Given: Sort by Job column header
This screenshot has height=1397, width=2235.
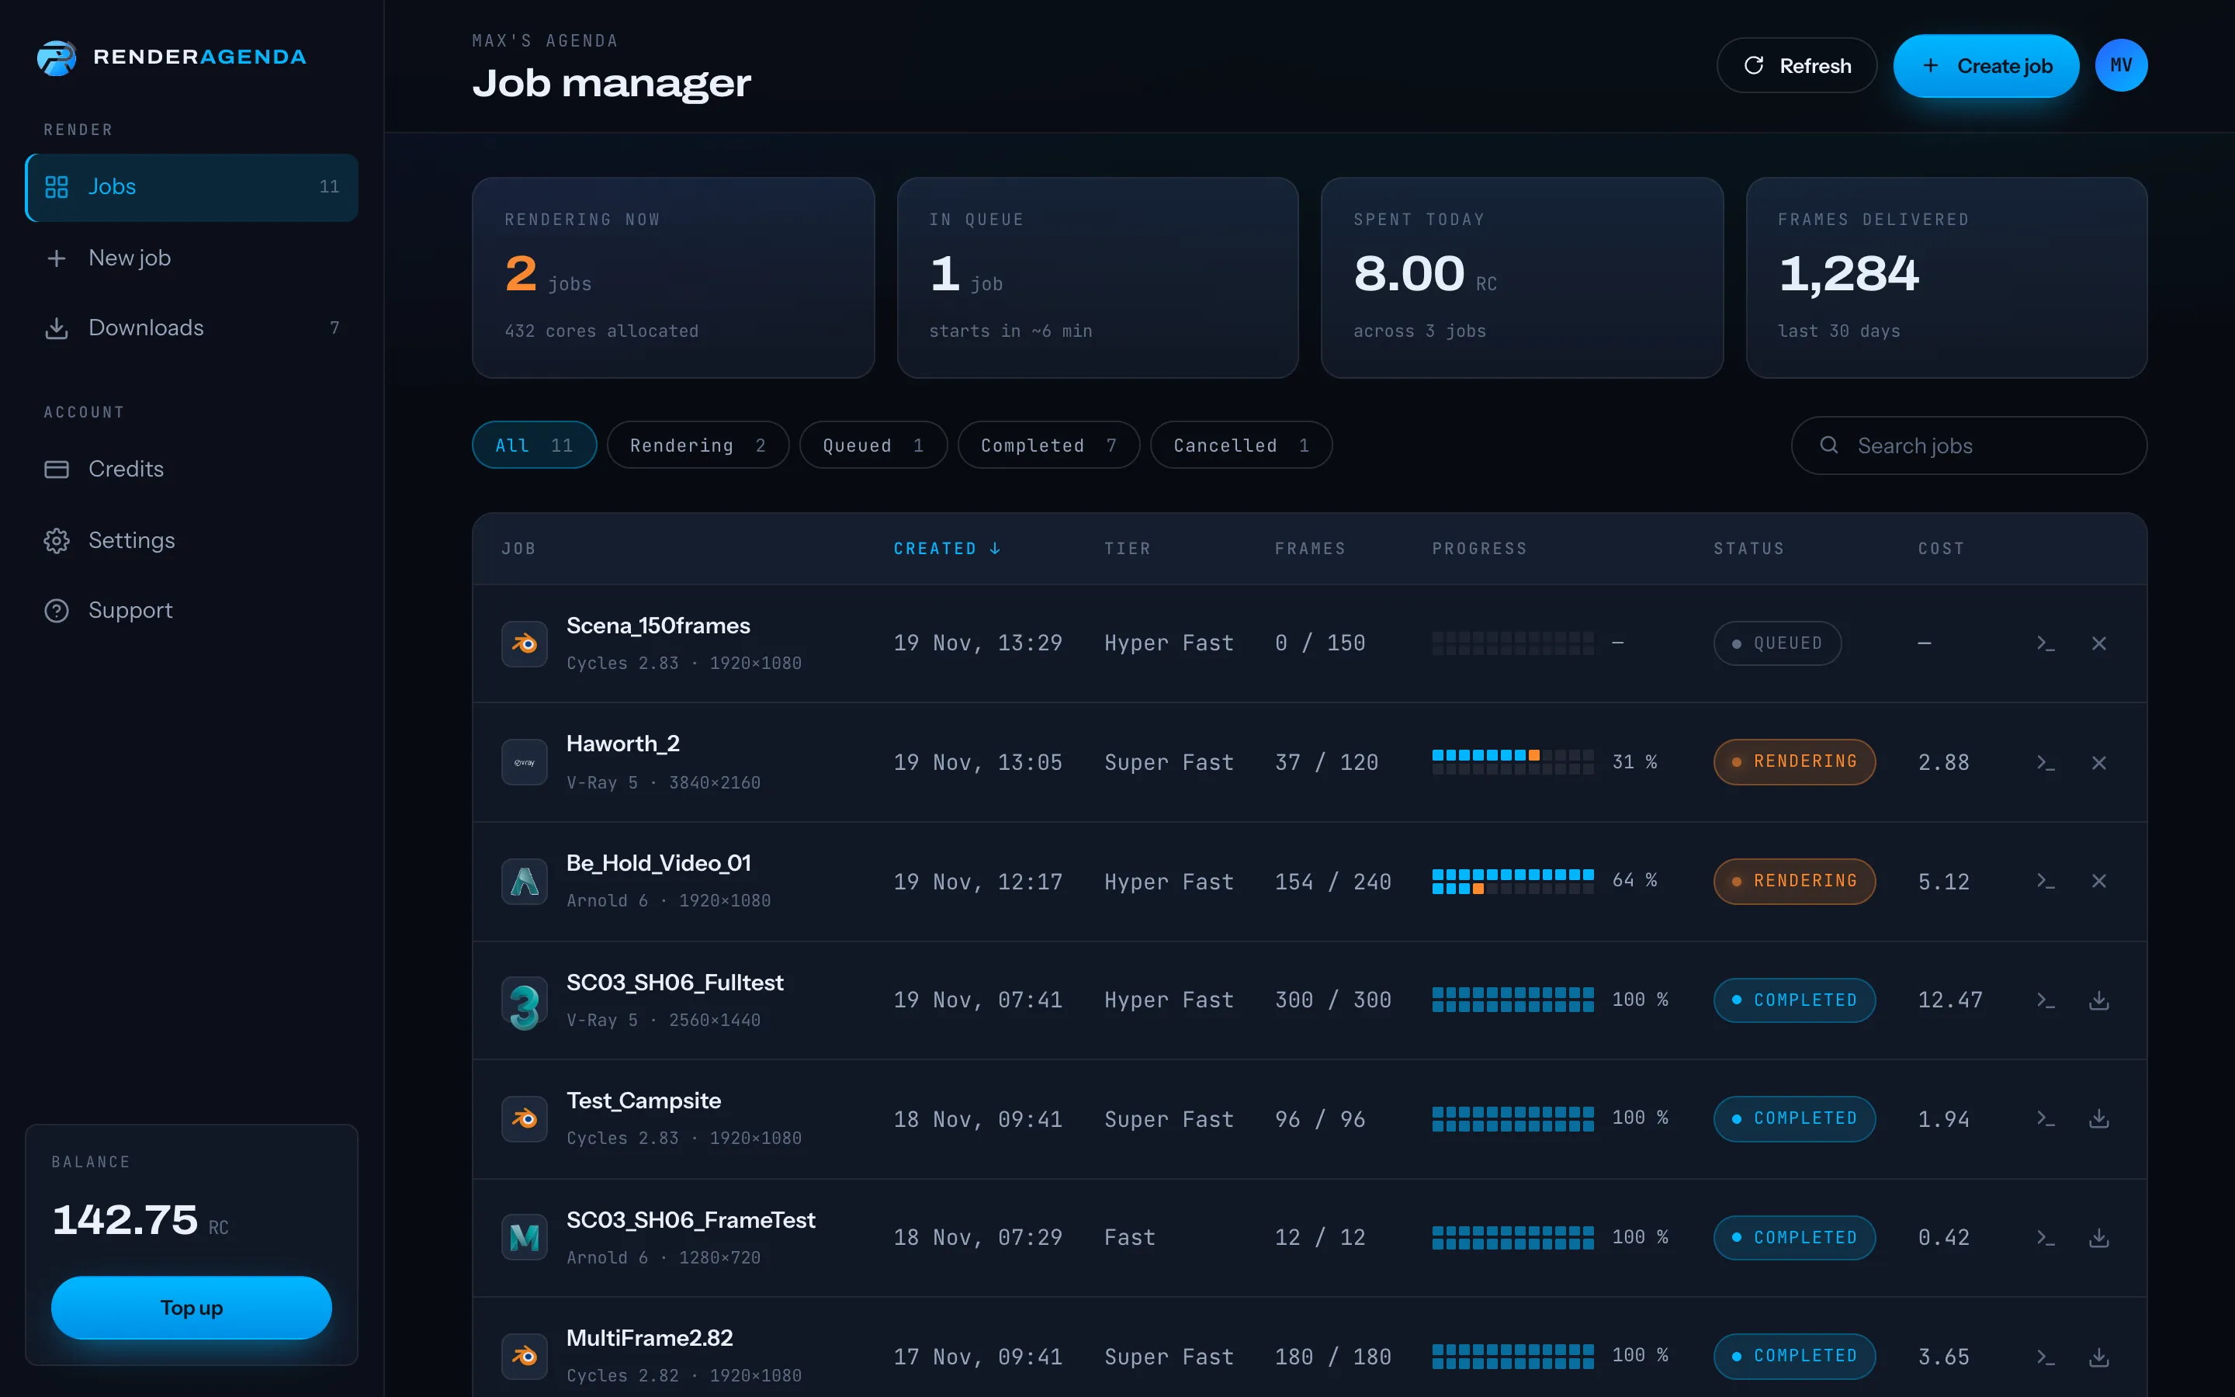Looking at the screenshot, I should click(518, 549).
